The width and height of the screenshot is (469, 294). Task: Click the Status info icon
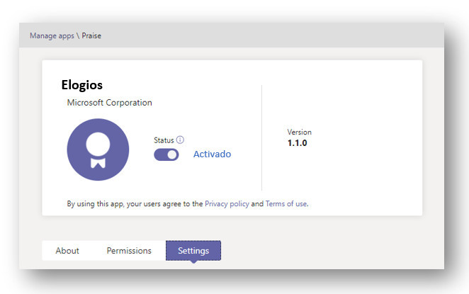tap(180, 140)
